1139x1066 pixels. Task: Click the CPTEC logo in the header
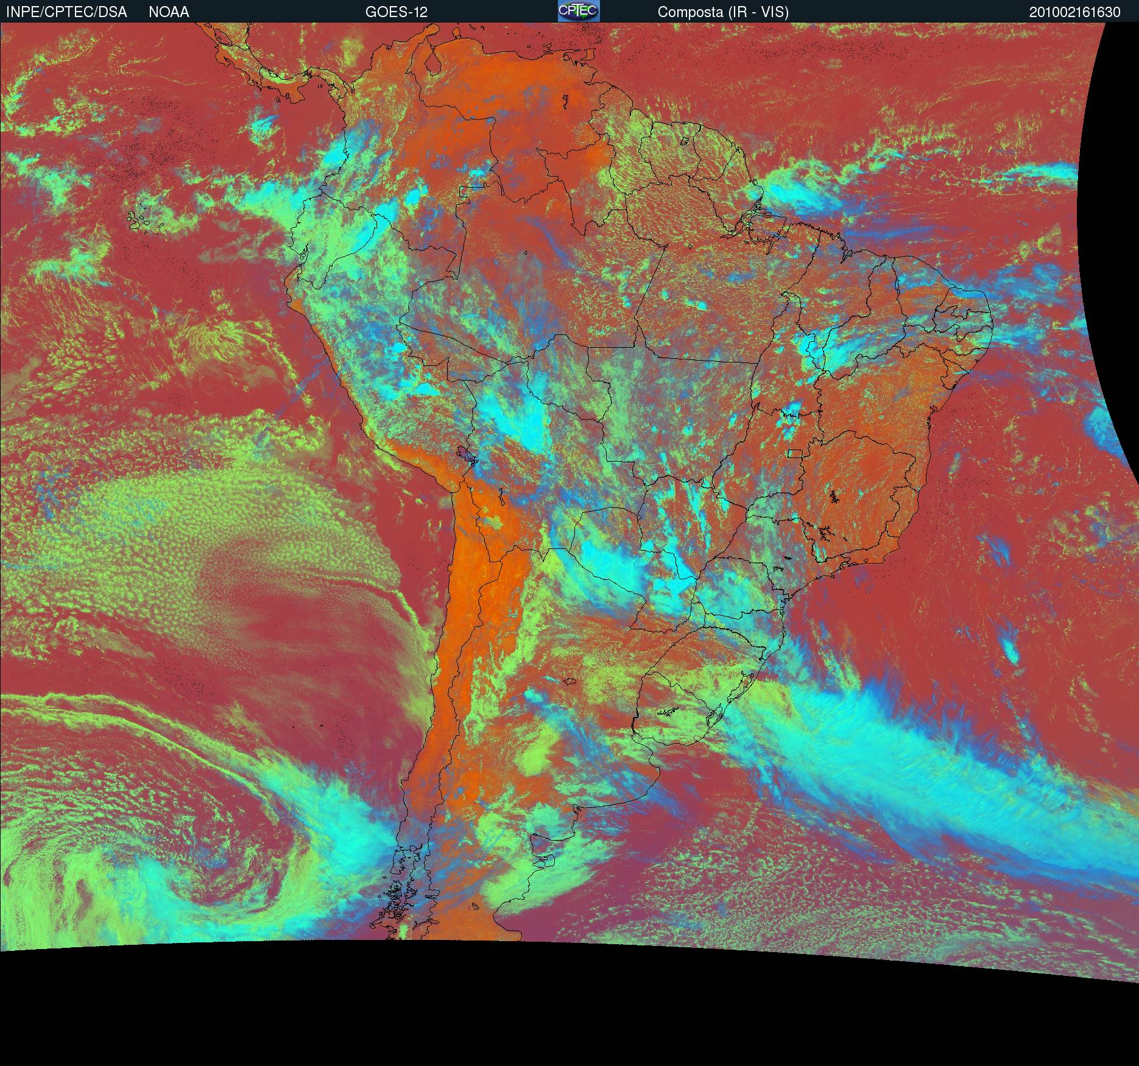pos(579,11)
